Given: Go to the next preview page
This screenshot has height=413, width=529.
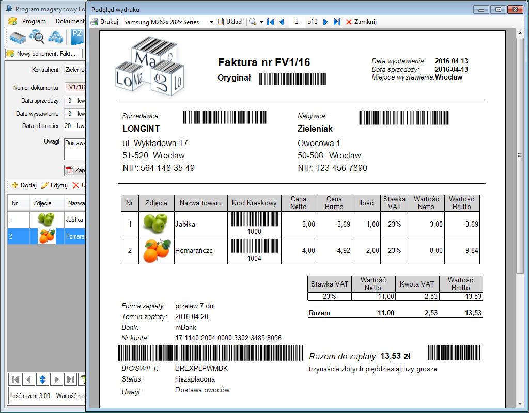Looking at the screenshot, I should coord(325,22).
